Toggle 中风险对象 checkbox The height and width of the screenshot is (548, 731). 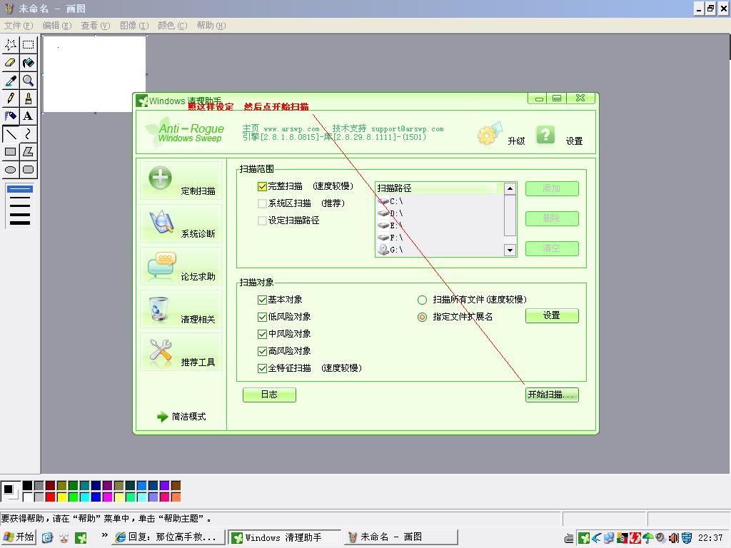tap(262, 334)
